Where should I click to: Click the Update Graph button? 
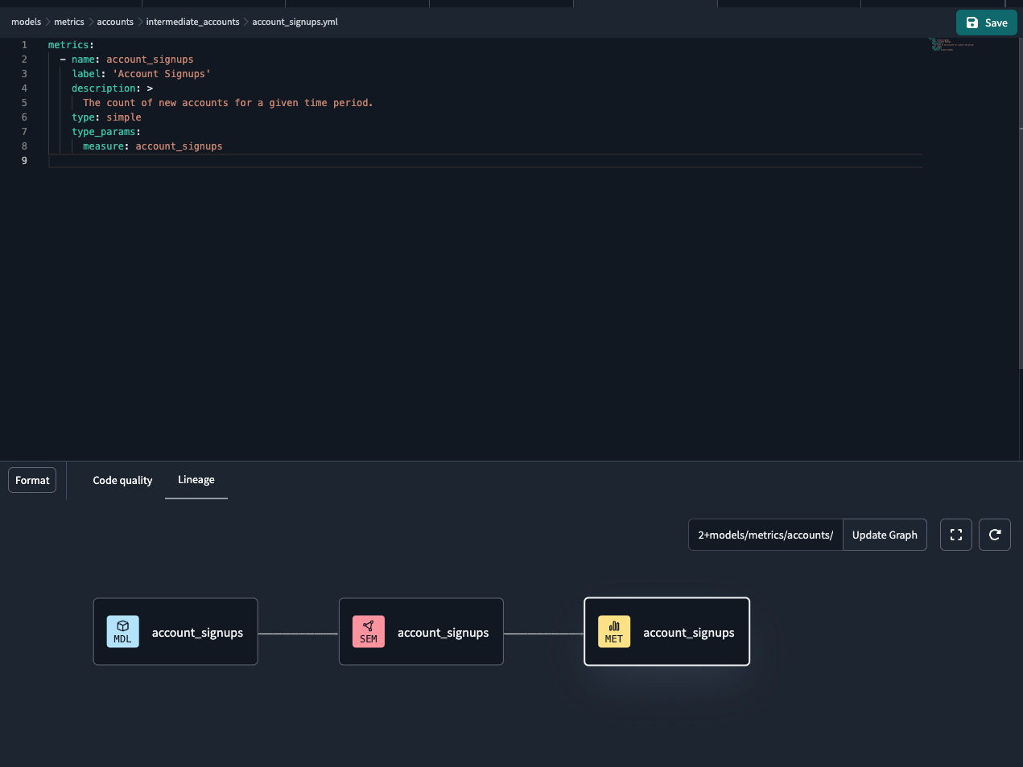tap(885, 535)
